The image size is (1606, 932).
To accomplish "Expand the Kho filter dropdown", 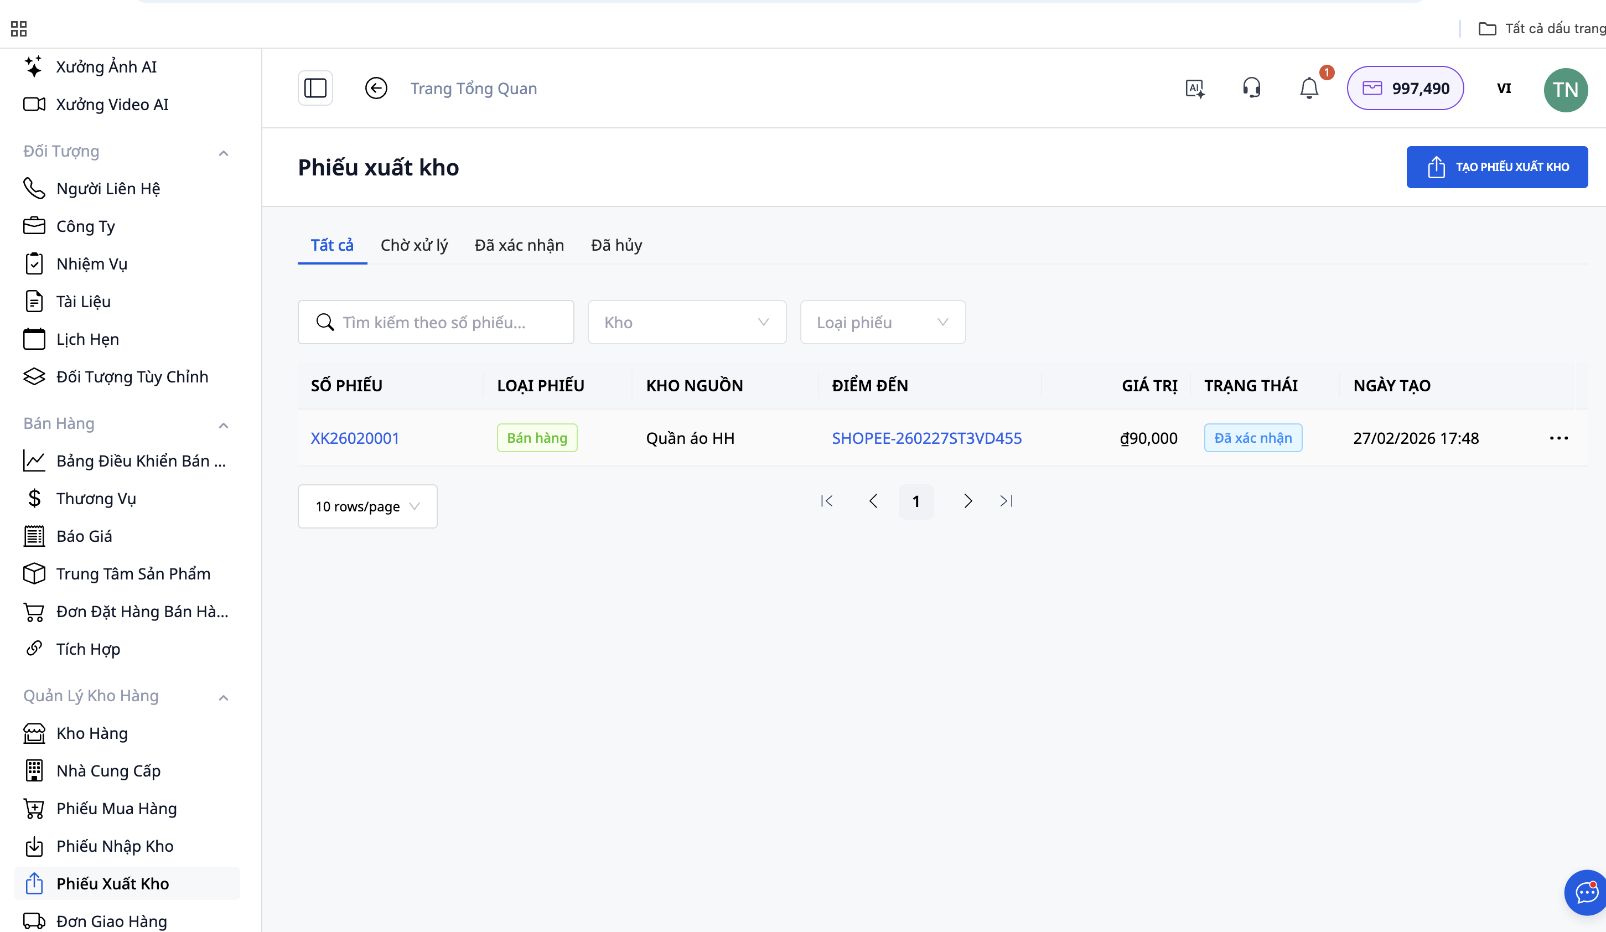I will click(686, 323).
